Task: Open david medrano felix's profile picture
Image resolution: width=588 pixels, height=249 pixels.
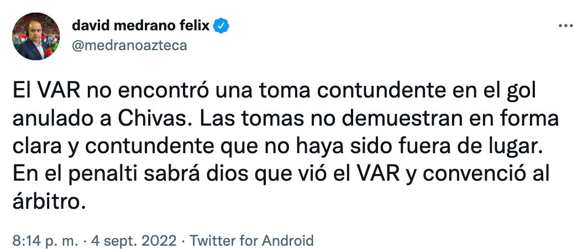Action: pyautogui.click(x=36, y=36)
